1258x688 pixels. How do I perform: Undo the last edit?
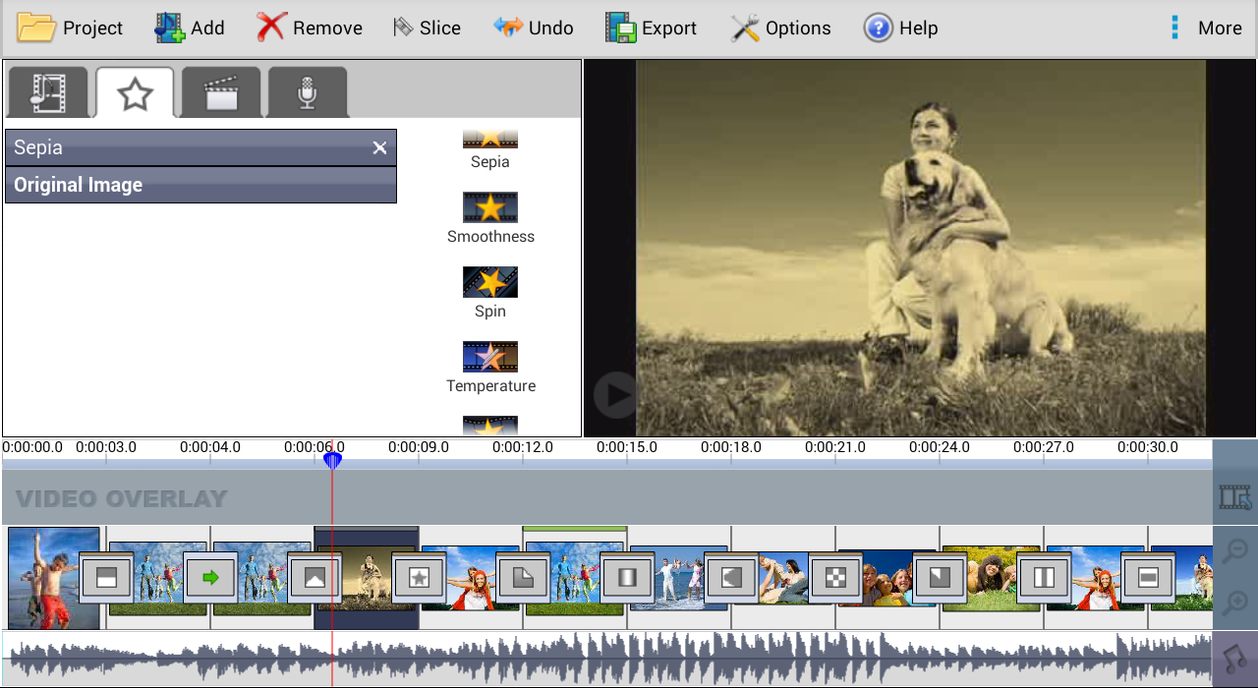[534, 28]
